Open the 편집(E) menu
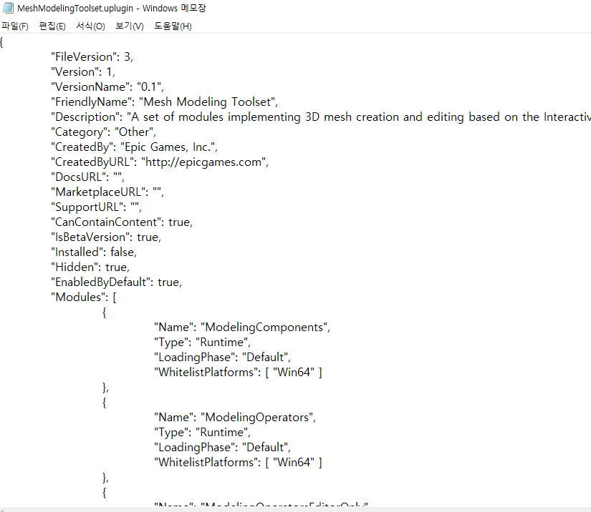This screenshot has height=512, width=591. coord(52,26)
